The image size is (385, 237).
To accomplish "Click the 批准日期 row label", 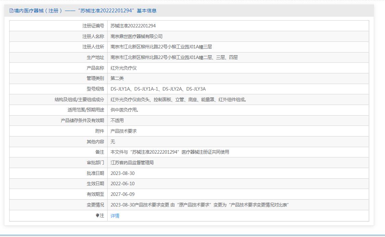I will pos(95,173).
